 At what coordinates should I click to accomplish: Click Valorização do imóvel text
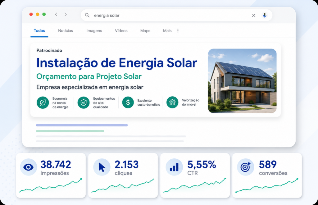coord(191,102)
